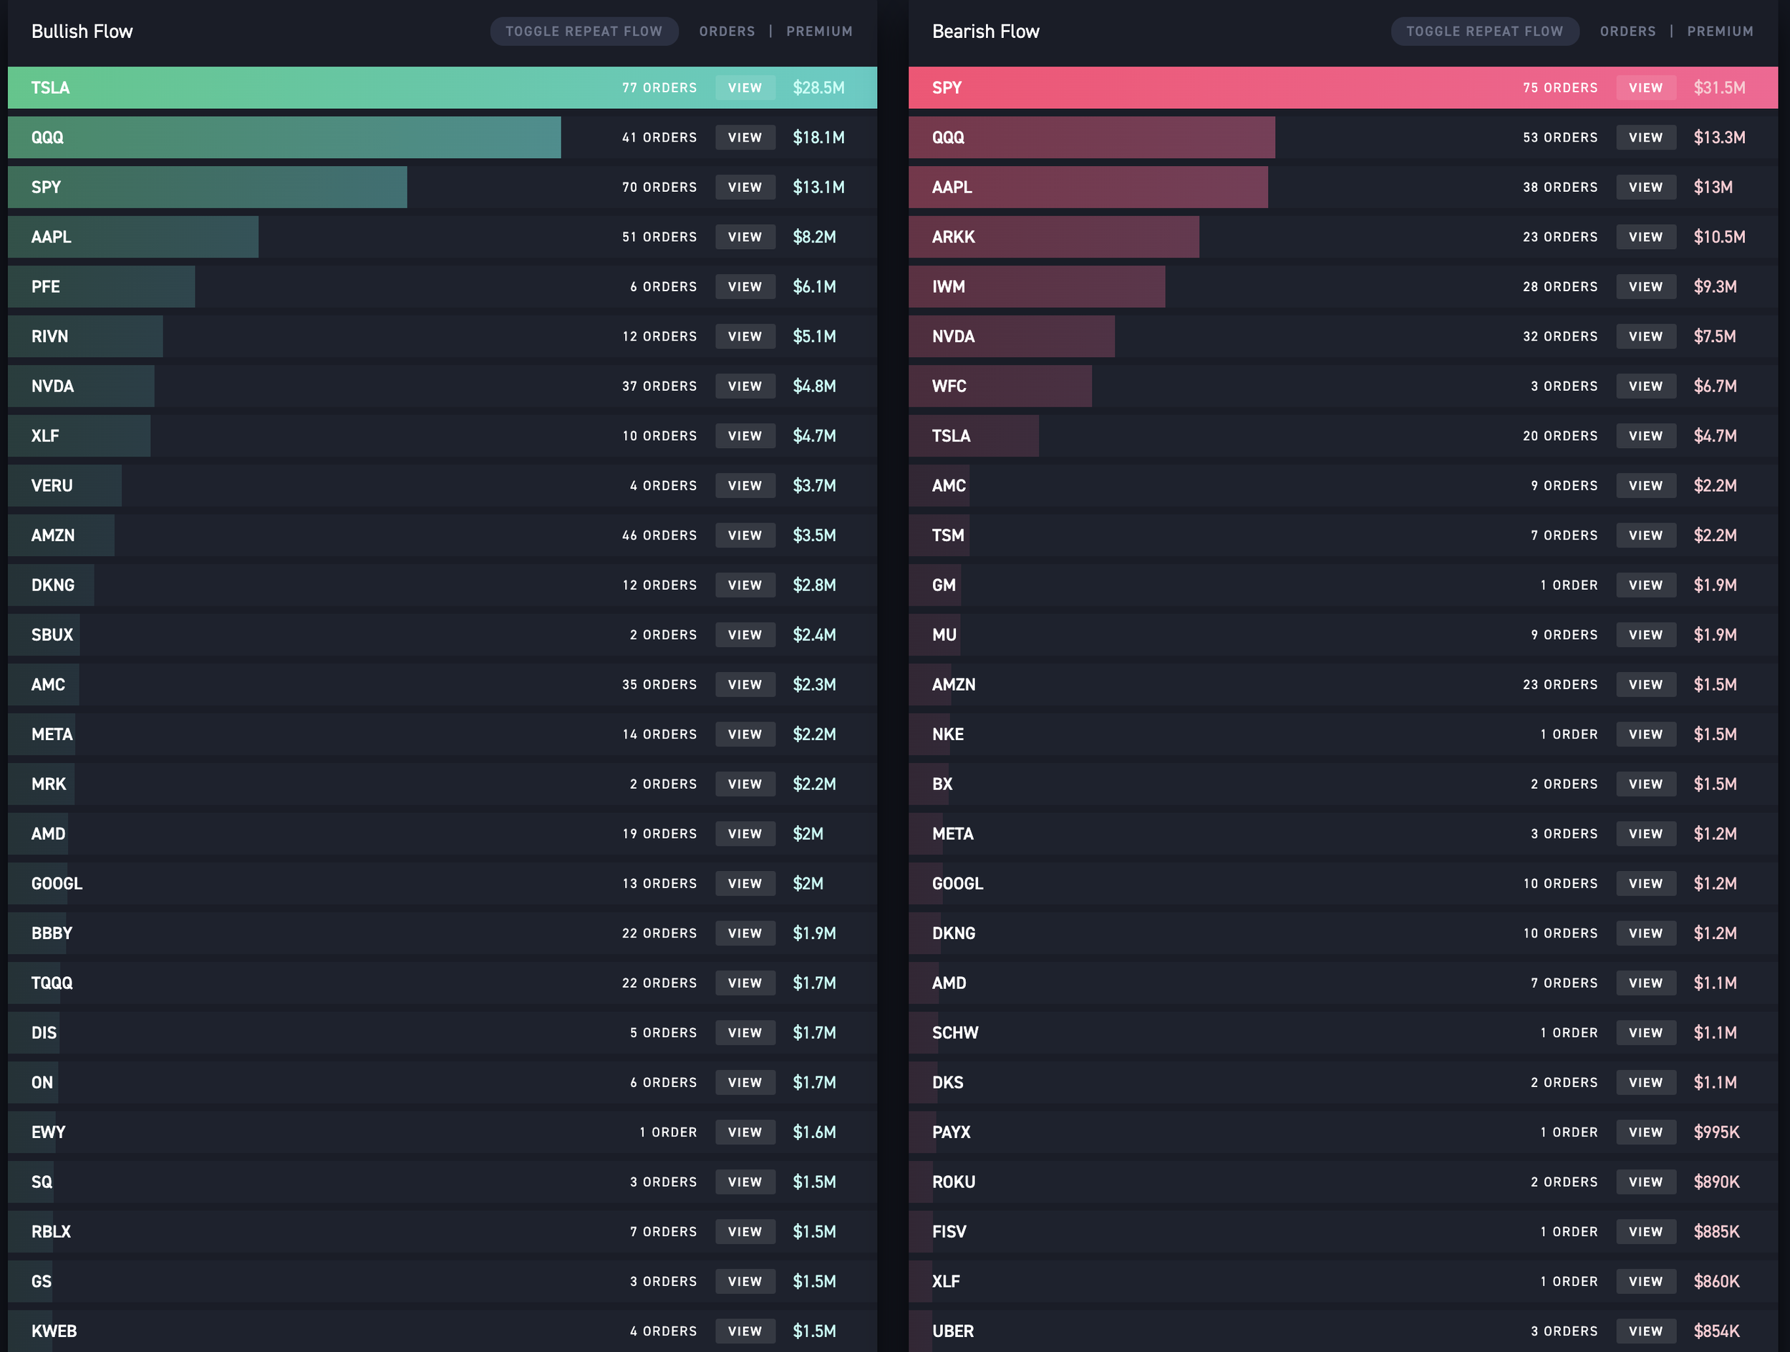
Task: Open View for bearish UBER row
Action: pos(1645,1331)
